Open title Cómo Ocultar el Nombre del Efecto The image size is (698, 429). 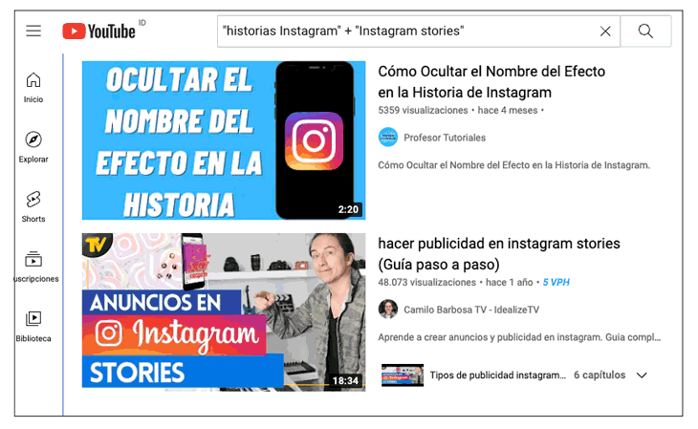point(491,82)
